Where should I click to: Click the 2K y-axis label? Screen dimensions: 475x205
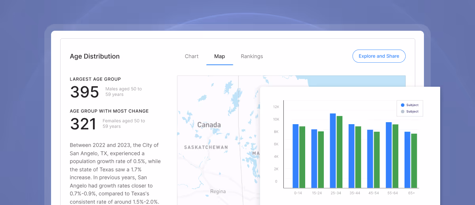(277, 169)
